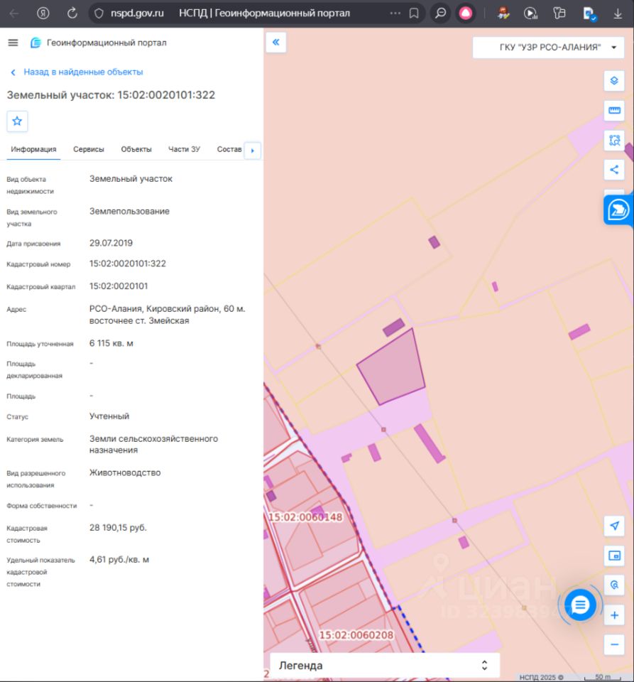
Task: Click the value 4,61 руб./кв. м
Action: click(x=119, y=560)
